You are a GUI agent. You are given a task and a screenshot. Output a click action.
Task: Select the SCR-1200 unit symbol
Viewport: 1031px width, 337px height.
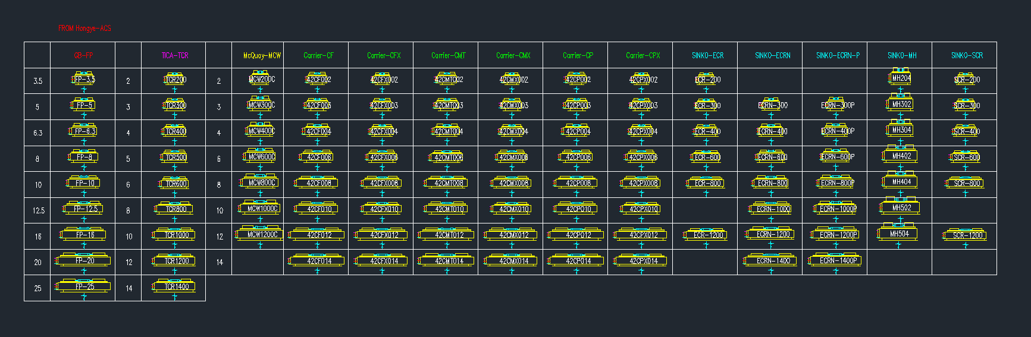[966, 235]
